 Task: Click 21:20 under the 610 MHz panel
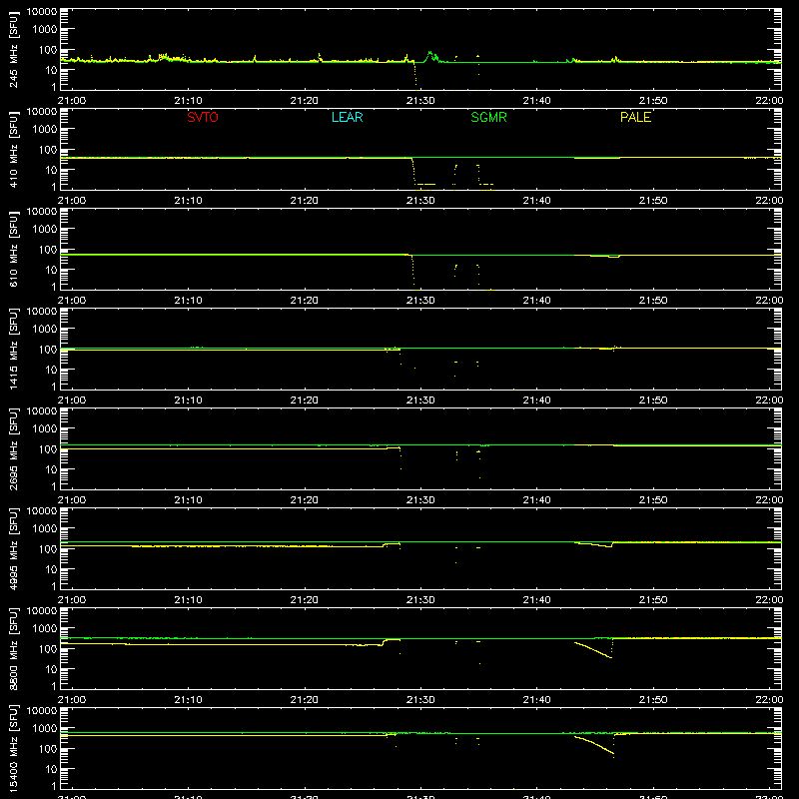(x=305, y=301)
